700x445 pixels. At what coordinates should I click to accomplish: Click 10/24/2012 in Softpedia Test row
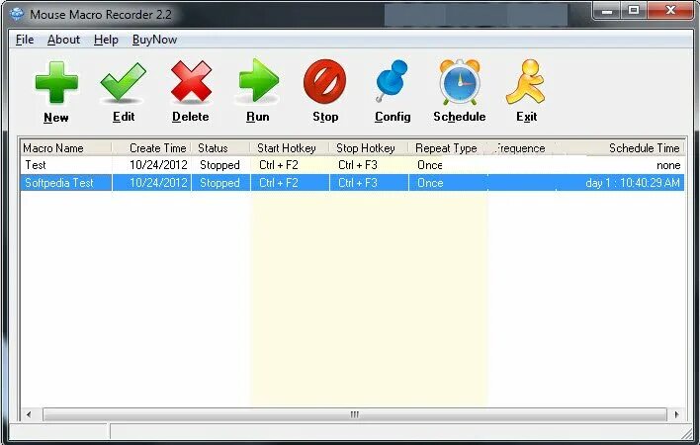[x=158, y=183]
